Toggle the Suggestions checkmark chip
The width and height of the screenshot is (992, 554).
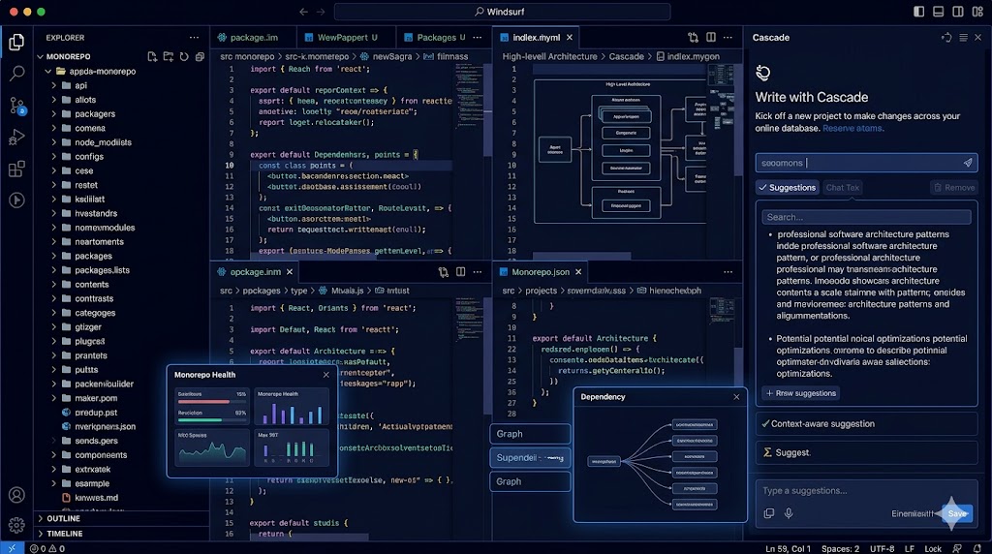point(788,188)
